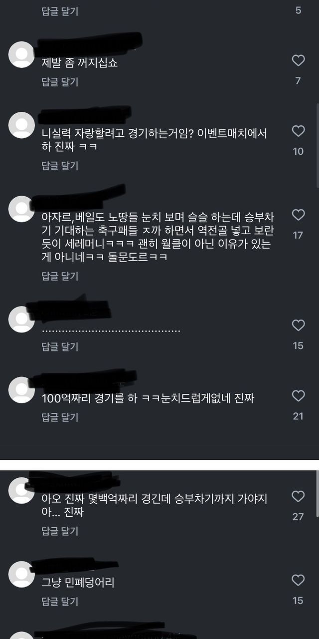
Task: Click 답글 달기 under "아오 진짜" comment
Action: (x=60, y=531)
